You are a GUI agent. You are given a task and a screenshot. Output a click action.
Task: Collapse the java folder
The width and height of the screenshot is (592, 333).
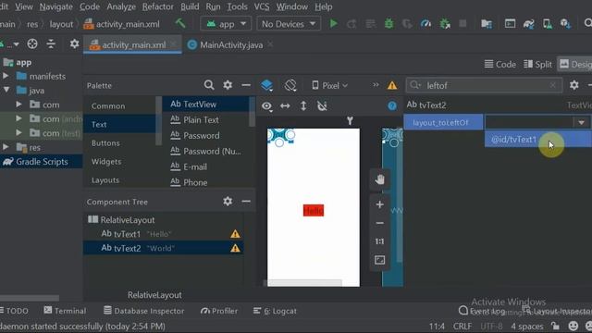click(x=6, y=91)
